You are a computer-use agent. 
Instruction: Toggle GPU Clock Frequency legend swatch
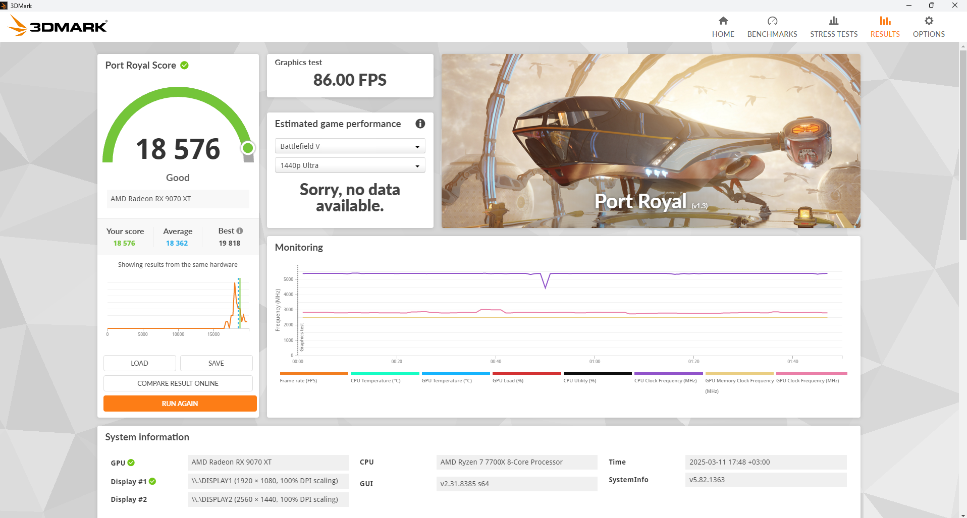812,374
